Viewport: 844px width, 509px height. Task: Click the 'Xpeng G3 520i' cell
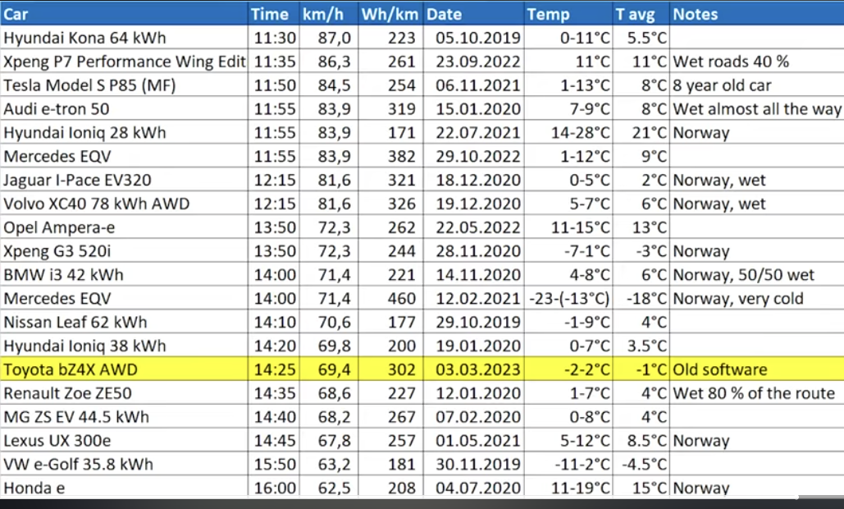pyautogui.click(x=125, y=251)
